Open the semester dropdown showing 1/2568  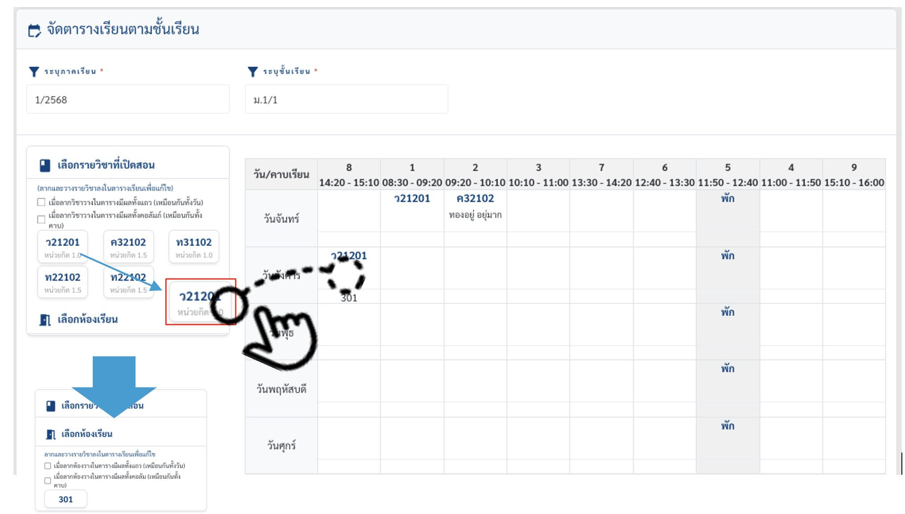[x=128, y=100]
